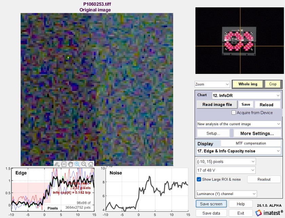
Task: Select the zoom in magnifier
Action: click(x=77, y=164)
